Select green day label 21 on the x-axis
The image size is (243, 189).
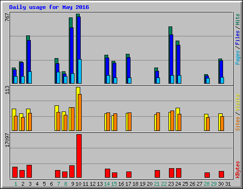157,184
